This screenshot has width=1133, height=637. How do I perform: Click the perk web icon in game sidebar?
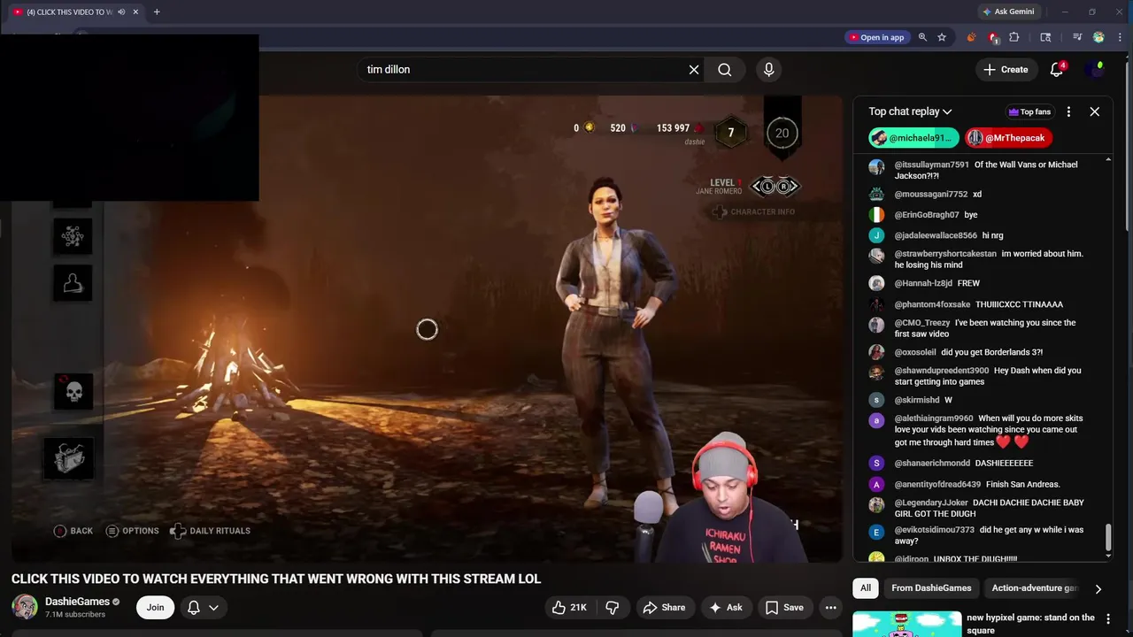[73, 235]
